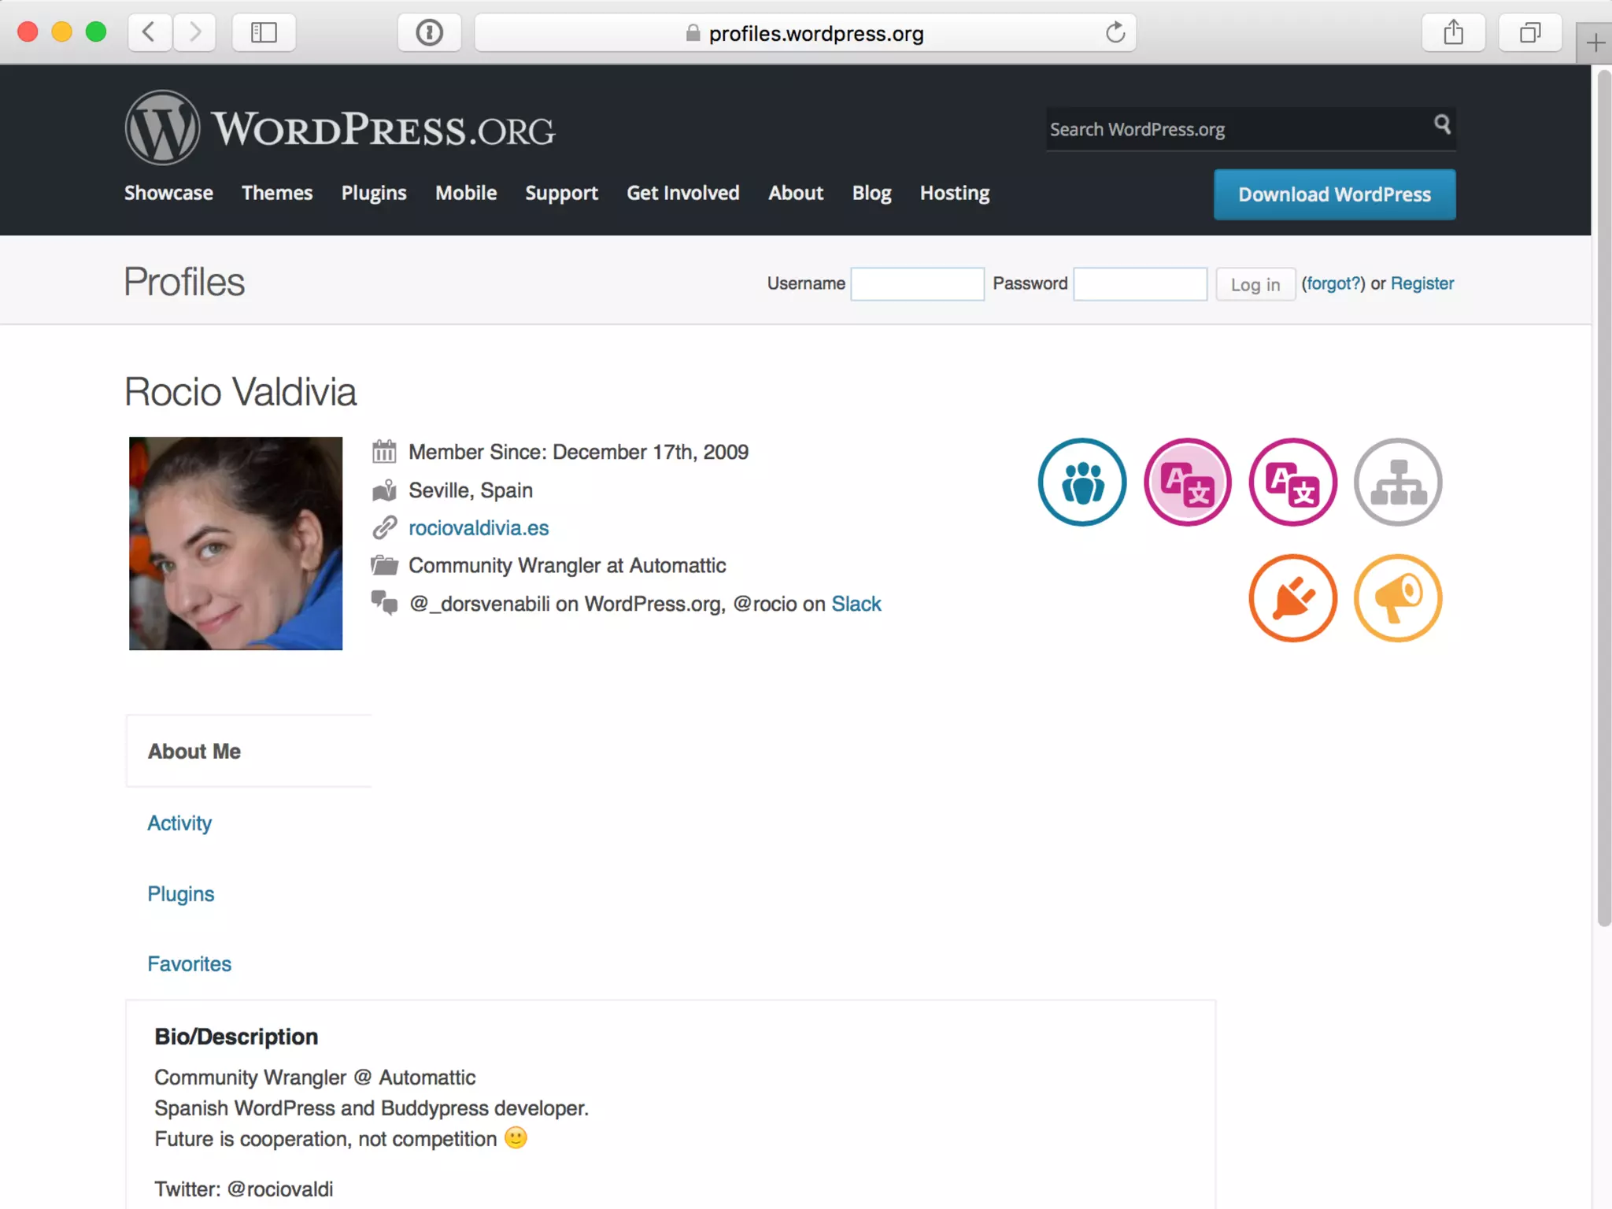
Task: Click the yellow megaphone marketing badge icon
Action: point(1398,598)
